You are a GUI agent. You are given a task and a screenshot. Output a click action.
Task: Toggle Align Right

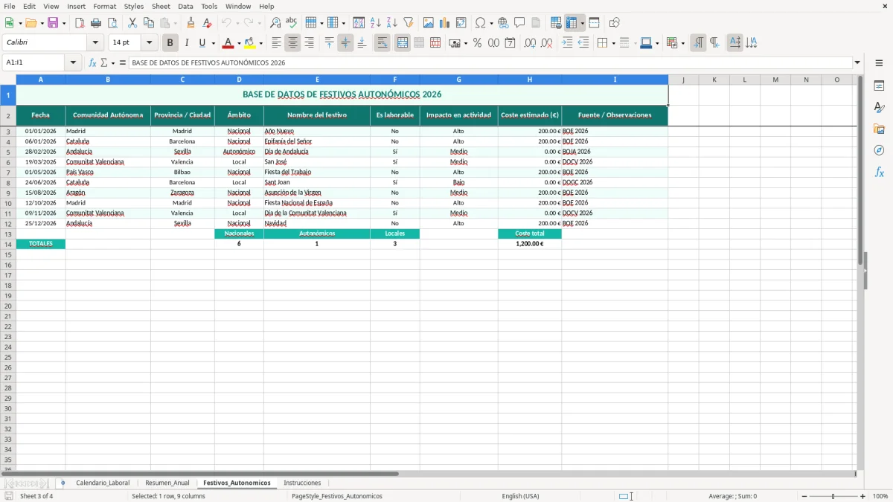[309, 43]
